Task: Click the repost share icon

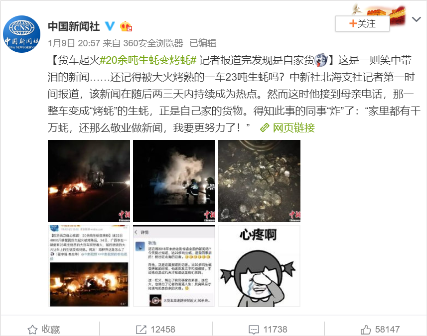Action: [141, 330]
